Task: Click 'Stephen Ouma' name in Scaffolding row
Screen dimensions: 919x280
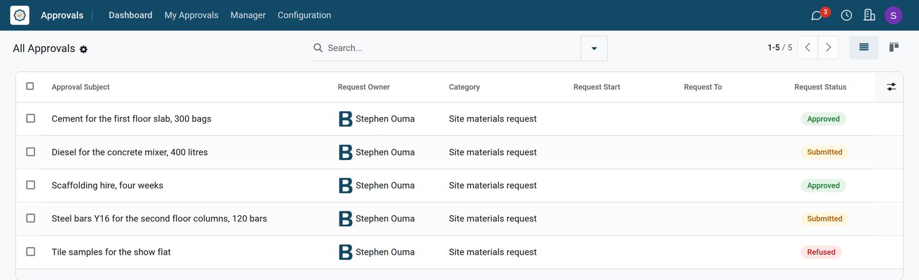Action: tap(385, 185)
